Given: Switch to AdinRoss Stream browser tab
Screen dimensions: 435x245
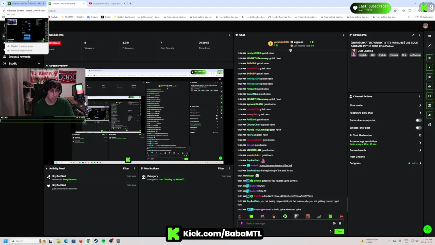Looking at the screenshot, I should 27,3.
